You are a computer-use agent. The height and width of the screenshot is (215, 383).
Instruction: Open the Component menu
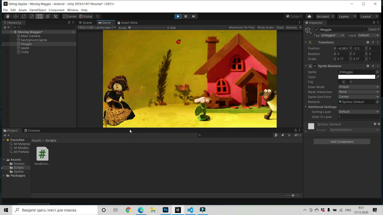point(57,10)
